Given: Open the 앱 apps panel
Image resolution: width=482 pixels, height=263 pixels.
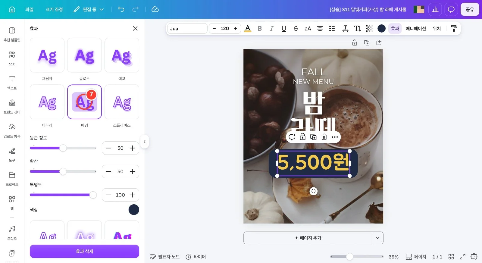Looking at the screenshot, I should click(12, 203).
